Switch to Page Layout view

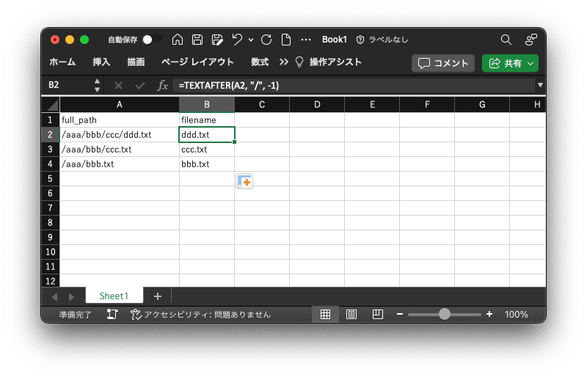[x=351, y=315]
